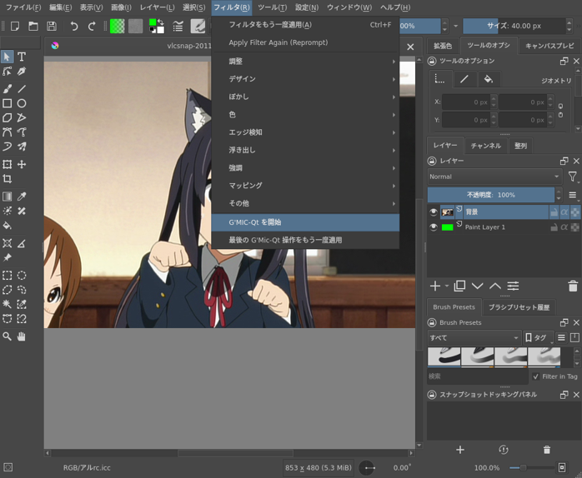
Task: Select the Calligraphy tool
Action: pos(22,71)
